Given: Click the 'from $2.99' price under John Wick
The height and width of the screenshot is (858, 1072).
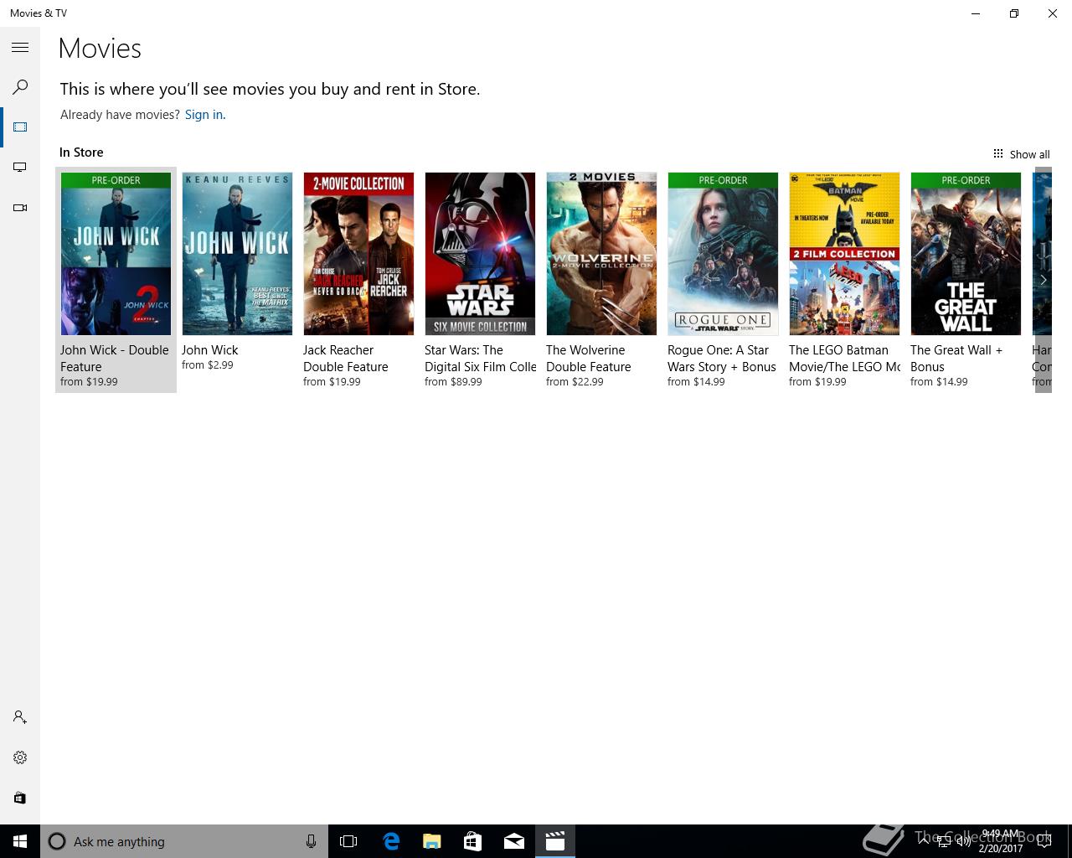Looking at the screenshot, I should 208,365.
